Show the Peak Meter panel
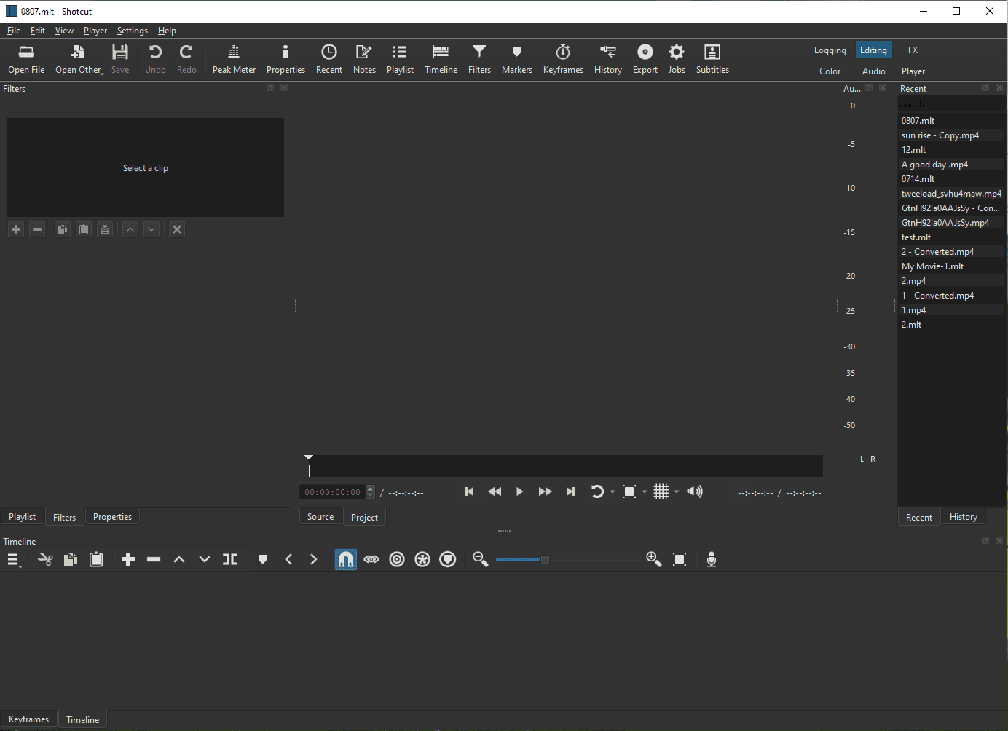Image resolution: width=1008 pixels, height=731 pixels. coord(234,59)
